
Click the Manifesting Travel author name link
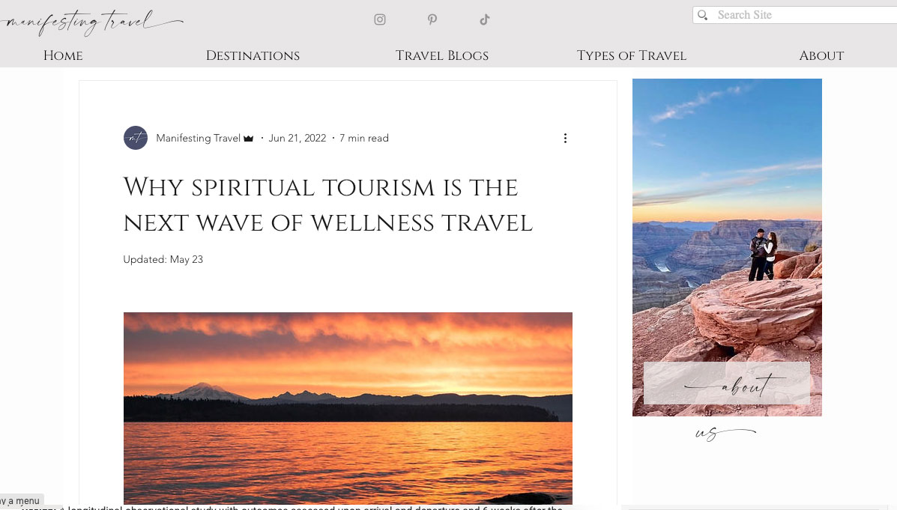pyautogui.click(x=198, y=138)
